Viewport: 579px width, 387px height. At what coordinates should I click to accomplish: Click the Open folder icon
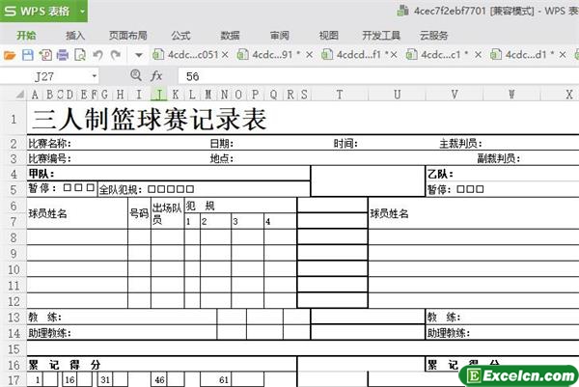[10, 55]
